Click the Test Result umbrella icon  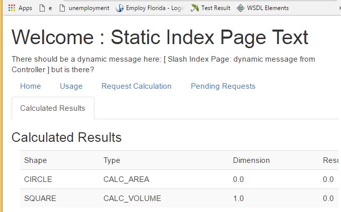click(194, 8)
